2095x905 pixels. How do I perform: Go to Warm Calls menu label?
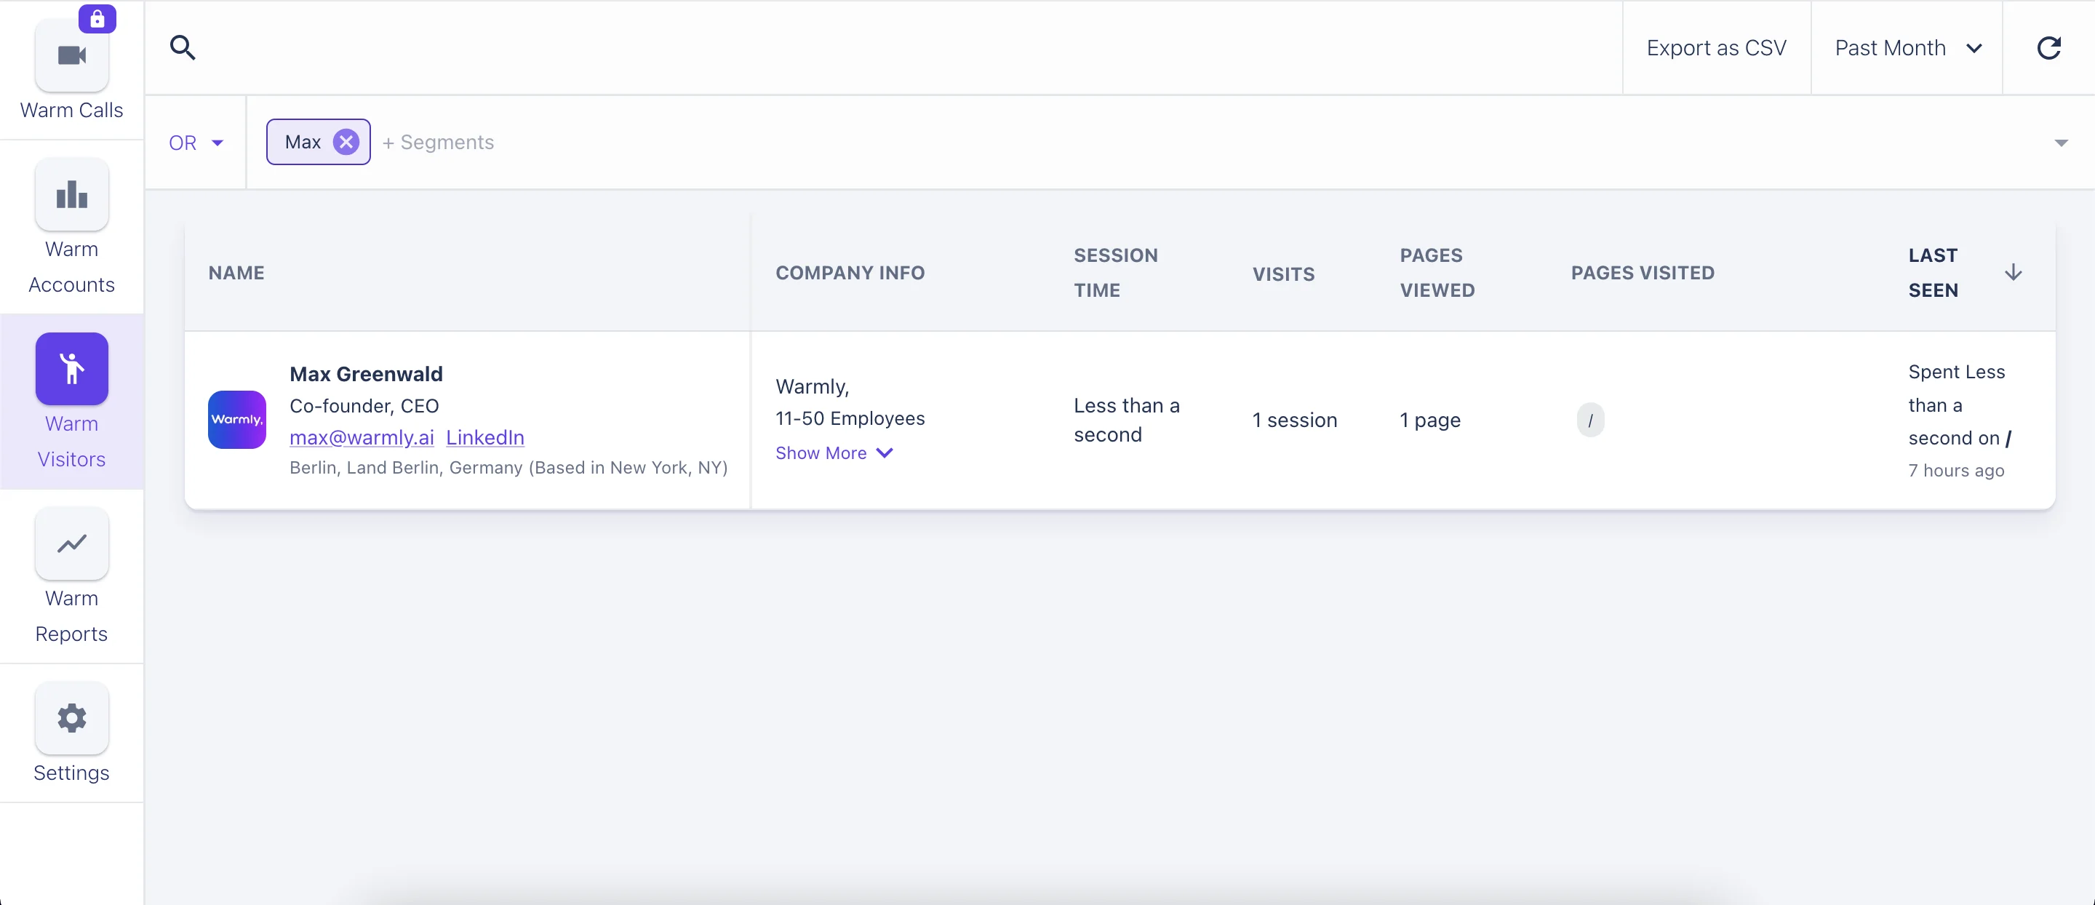click(x=71, y=110)
